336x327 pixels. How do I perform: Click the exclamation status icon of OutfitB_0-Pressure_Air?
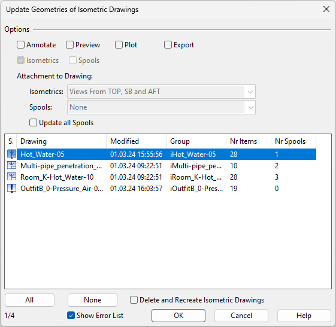tap(11, 189)
